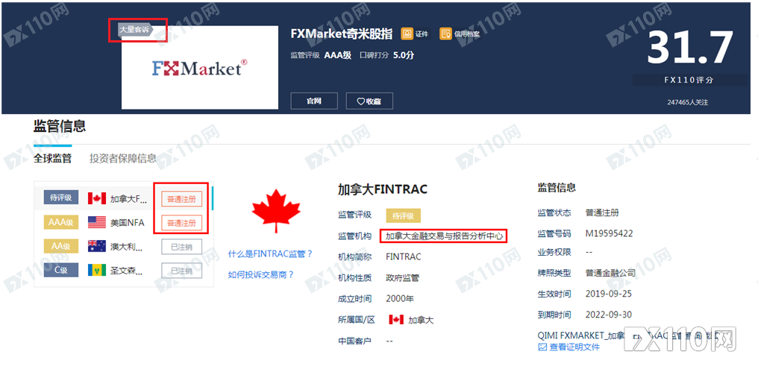This screenshot has height=369, width=758.
Task: Select the 美国NFA regulator row
Action: tap(123, 222)
